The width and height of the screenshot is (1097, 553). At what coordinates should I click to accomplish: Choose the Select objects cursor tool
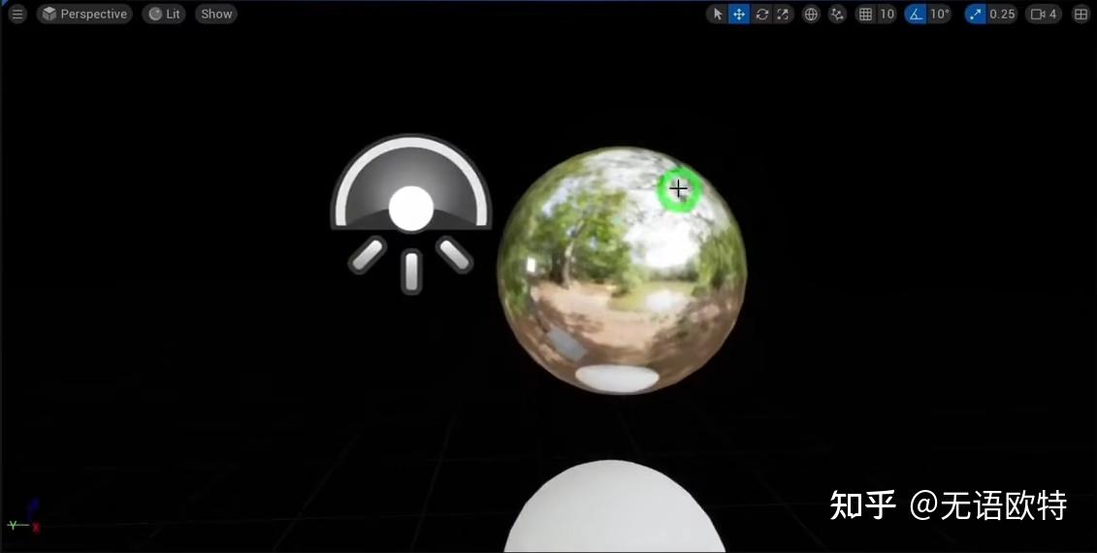717,14
